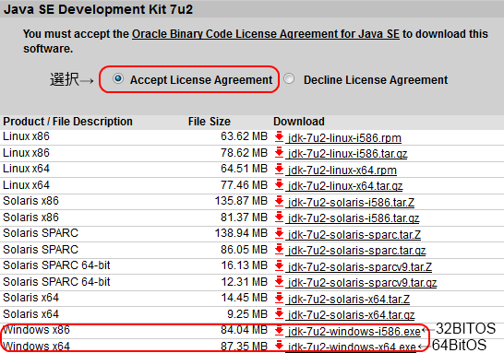Download jdk-7u2-windows-i586.exe for 32-bit Windows

tap(354, 331)
